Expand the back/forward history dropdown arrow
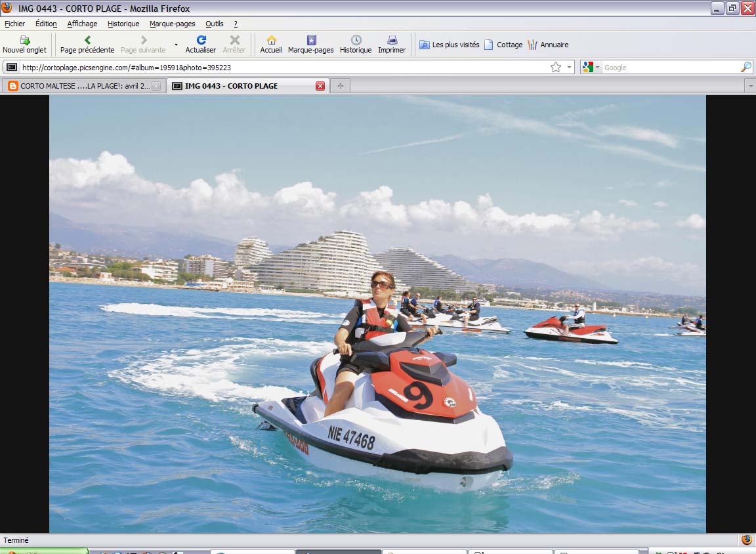756x554 pixels. click(x=176, y=45)
